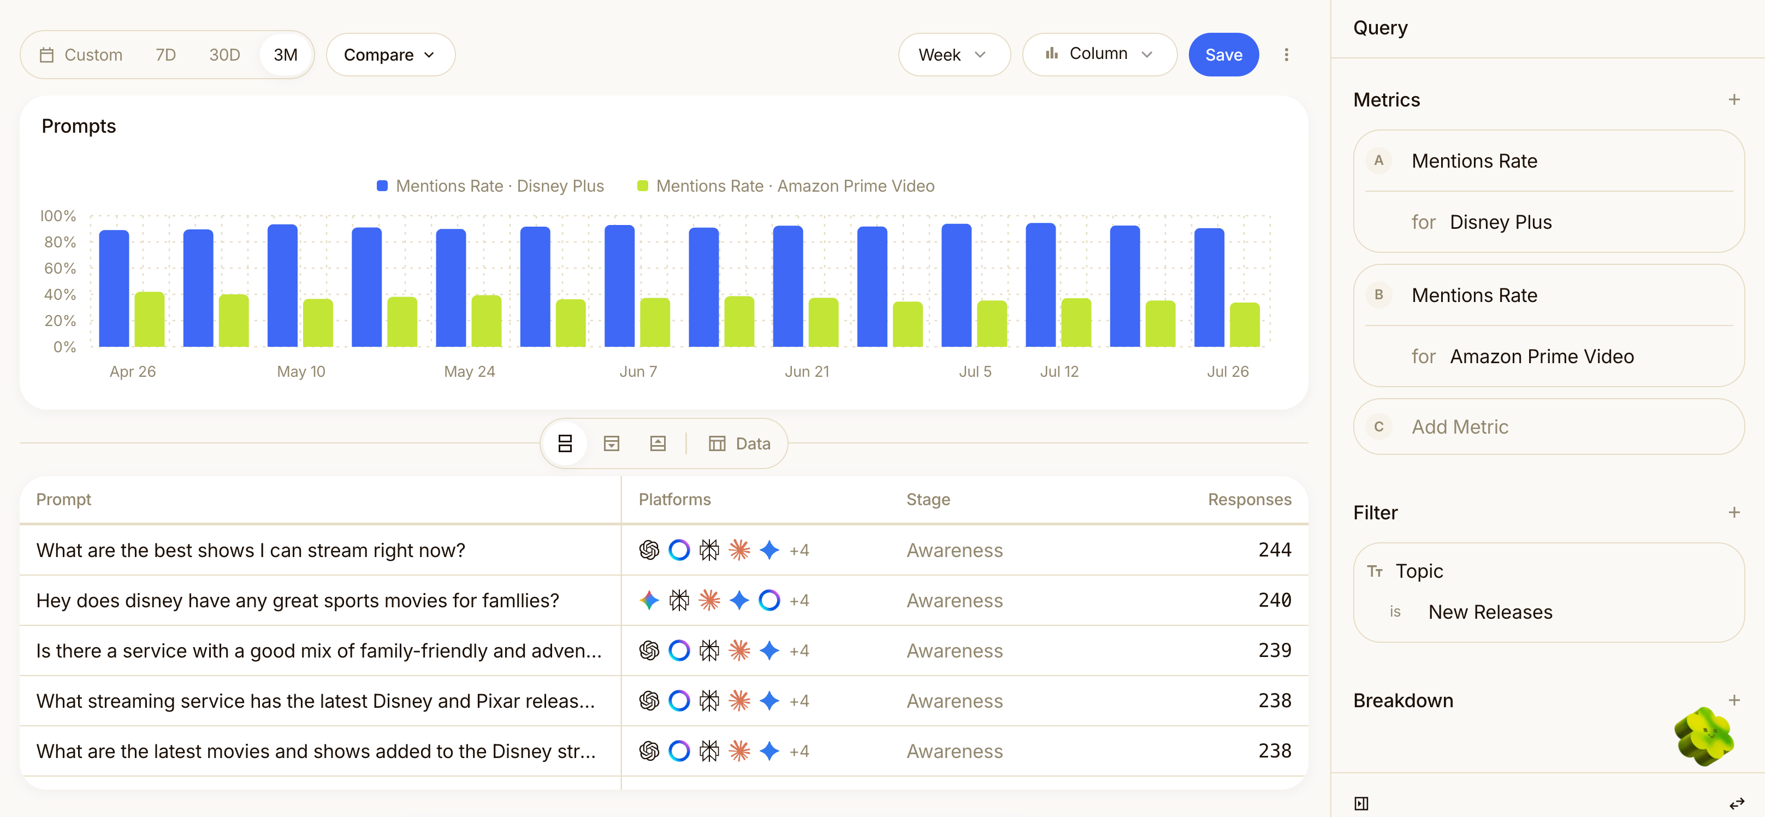Screen dimensions: 1765x817
Task: Select the chart-focused layout icon
Action: click(658, 443)
